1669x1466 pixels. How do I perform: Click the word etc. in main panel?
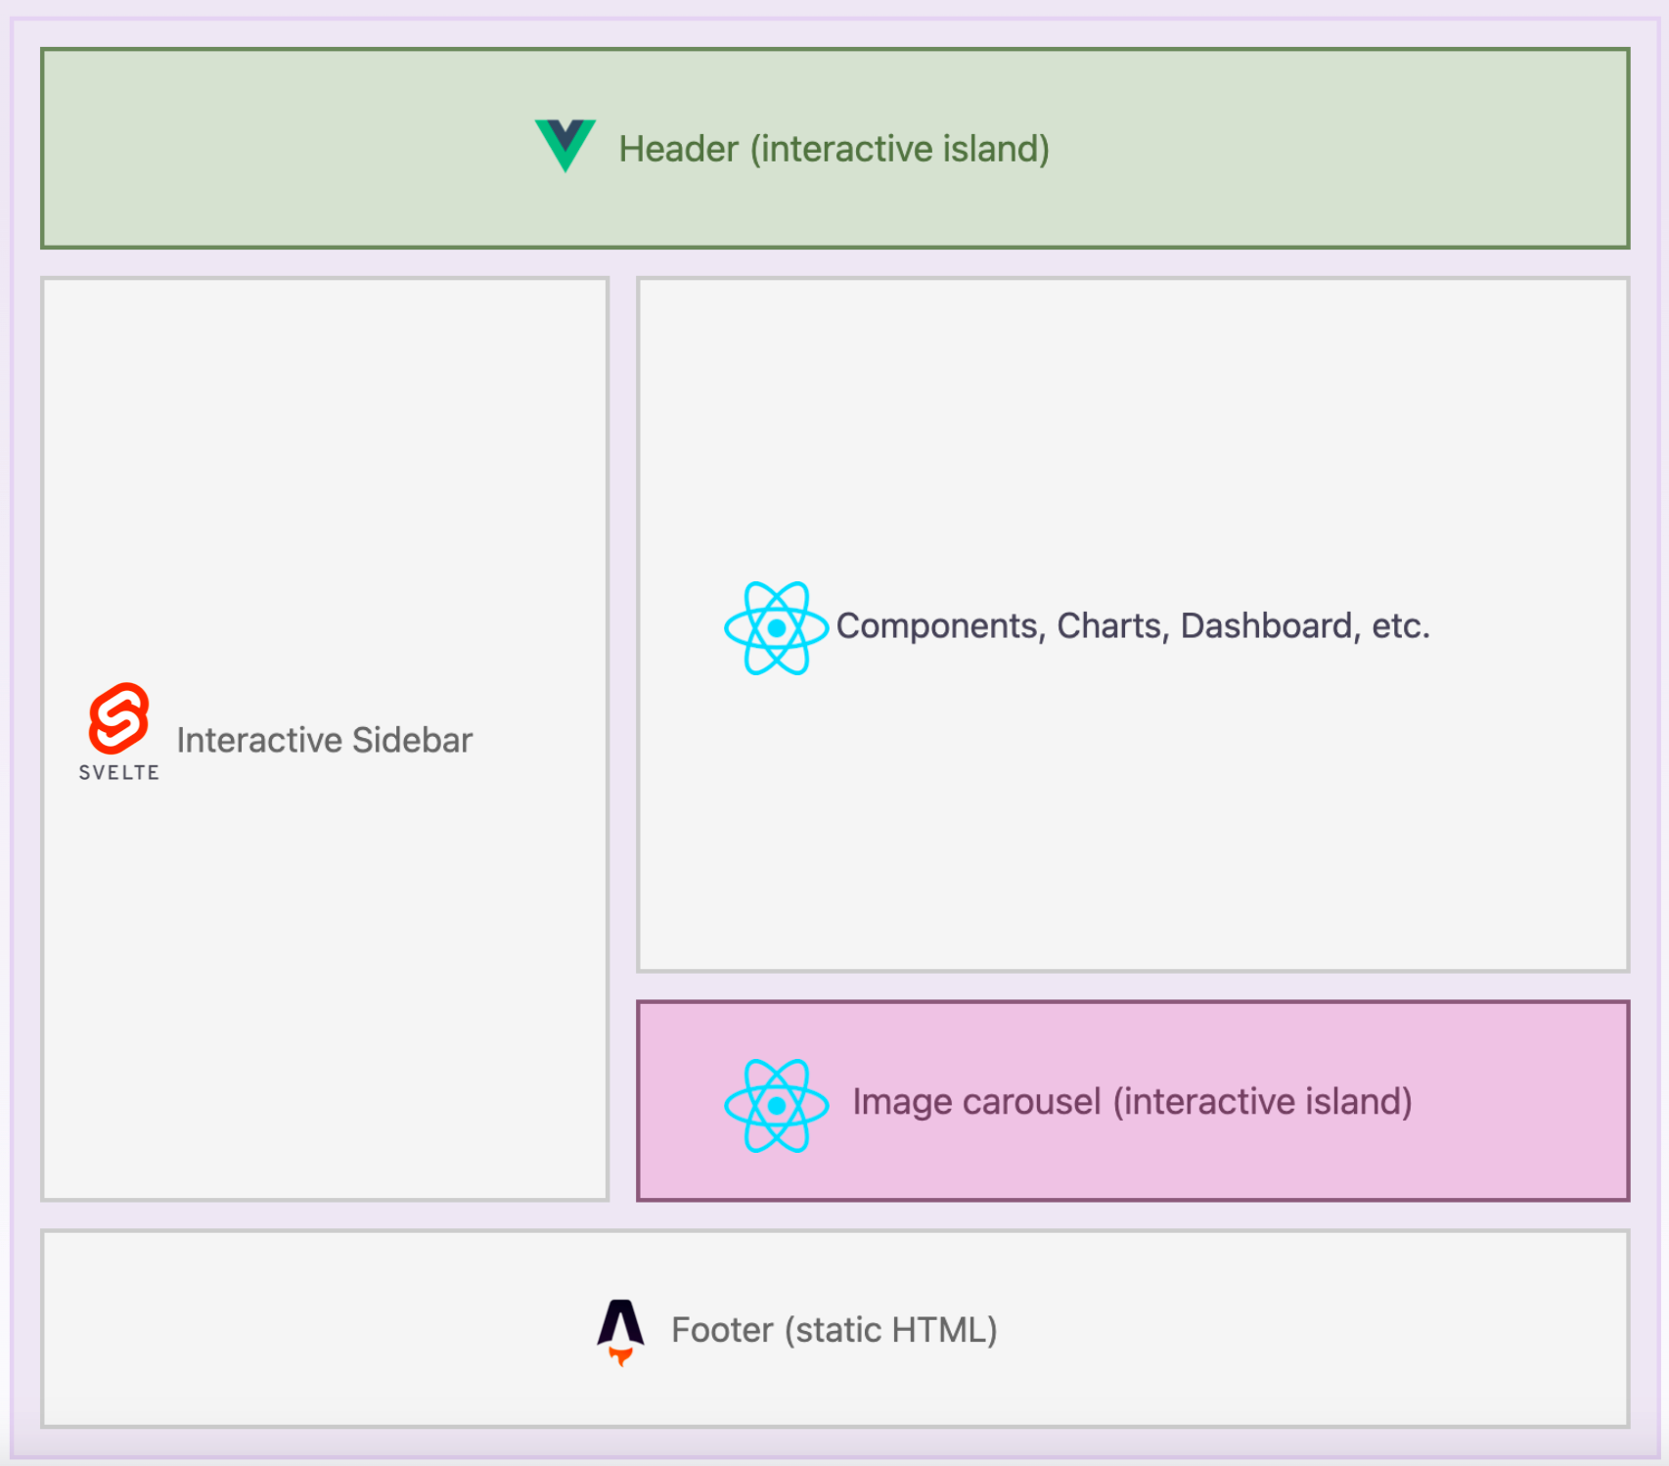[1400, 626]
